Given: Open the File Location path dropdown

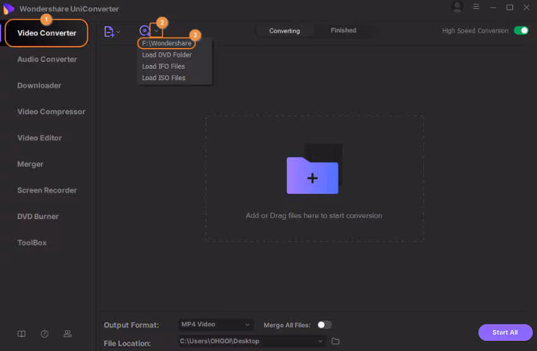Looking at the screenshot, I should point(252,341).
